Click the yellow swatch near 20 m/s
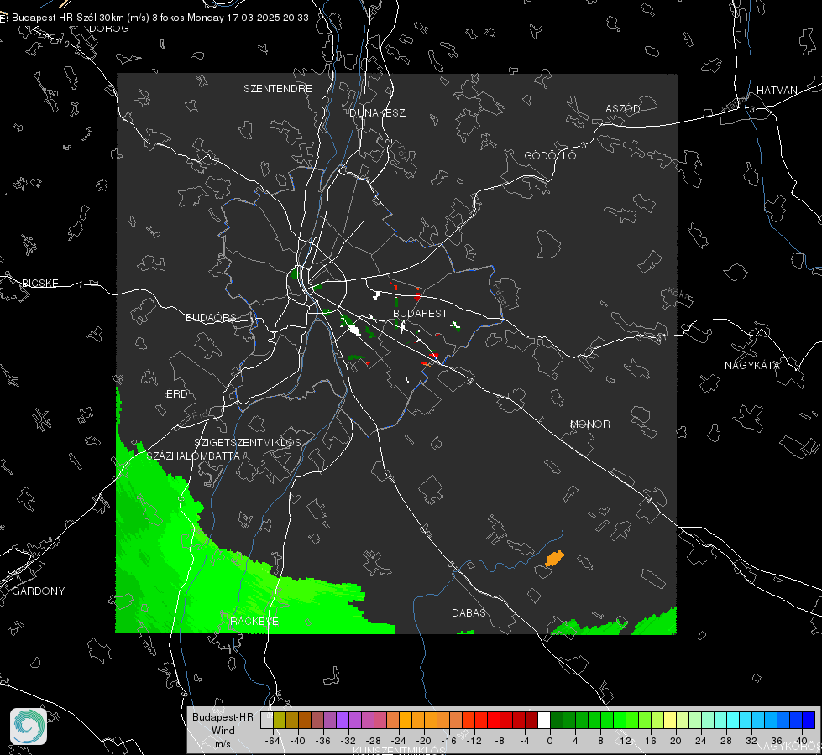The image size is (822, 755). pyautogui.click(x=670, y=721)
